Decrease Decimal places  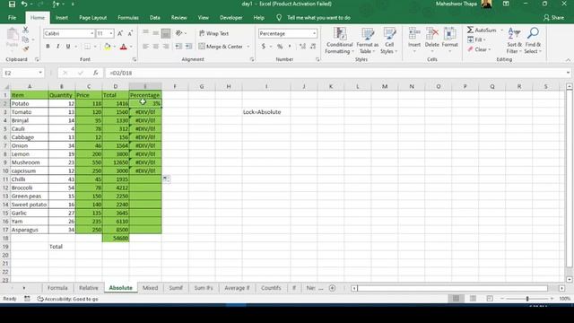[x=313, y=47]
